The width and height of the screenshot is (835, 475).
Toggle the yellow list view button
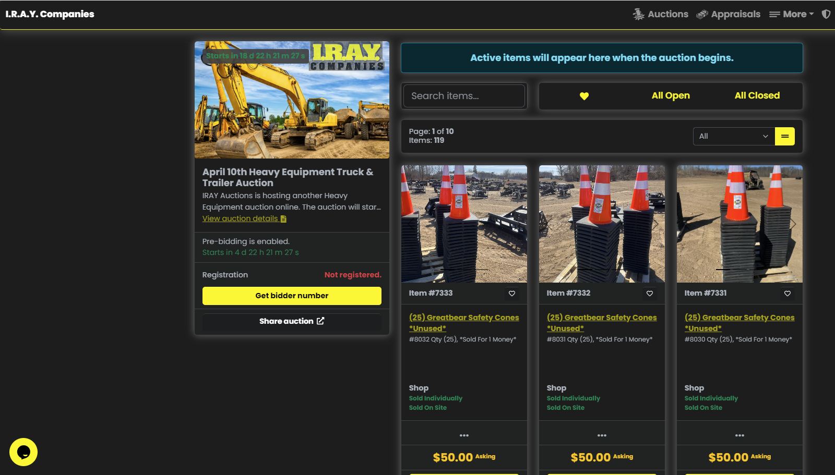[785, 136]
